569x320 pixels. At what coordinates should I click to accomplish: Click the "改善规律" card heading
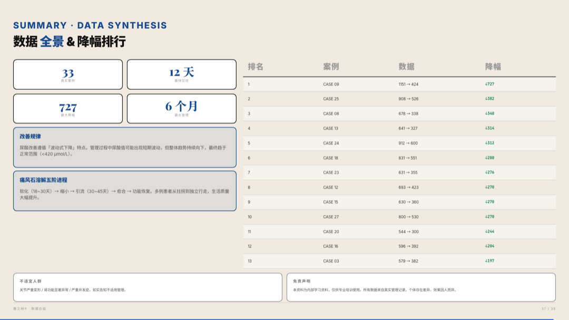tap(30, 136)
